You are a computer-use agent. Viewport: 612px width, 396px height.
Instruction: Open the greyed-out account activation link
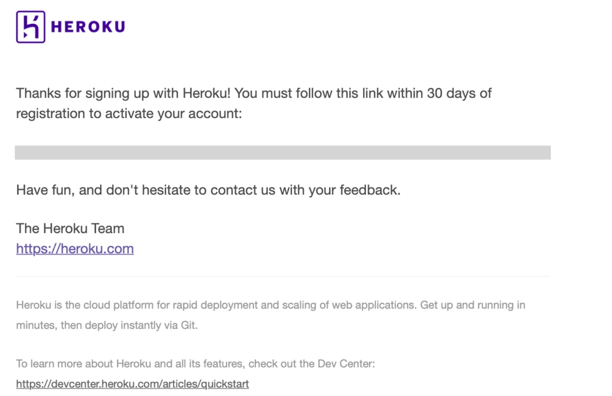coord(282,153)
